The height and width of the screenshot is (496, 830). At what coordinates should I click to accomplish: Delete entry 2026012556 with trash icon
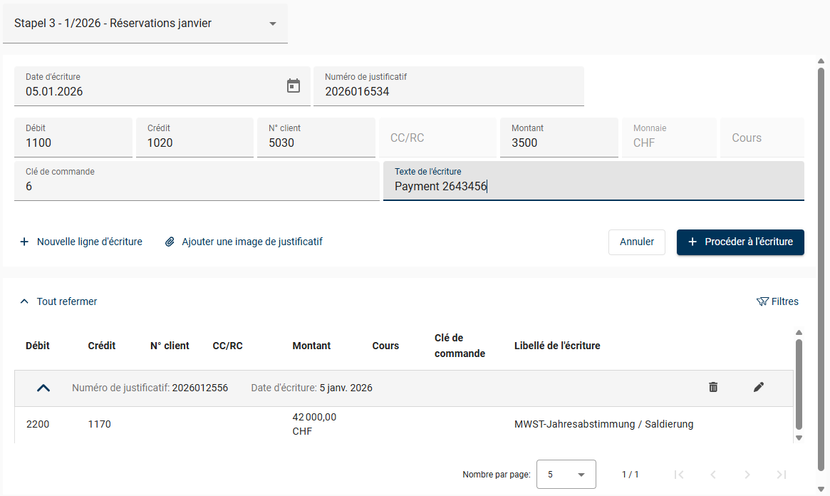[713, 388]
